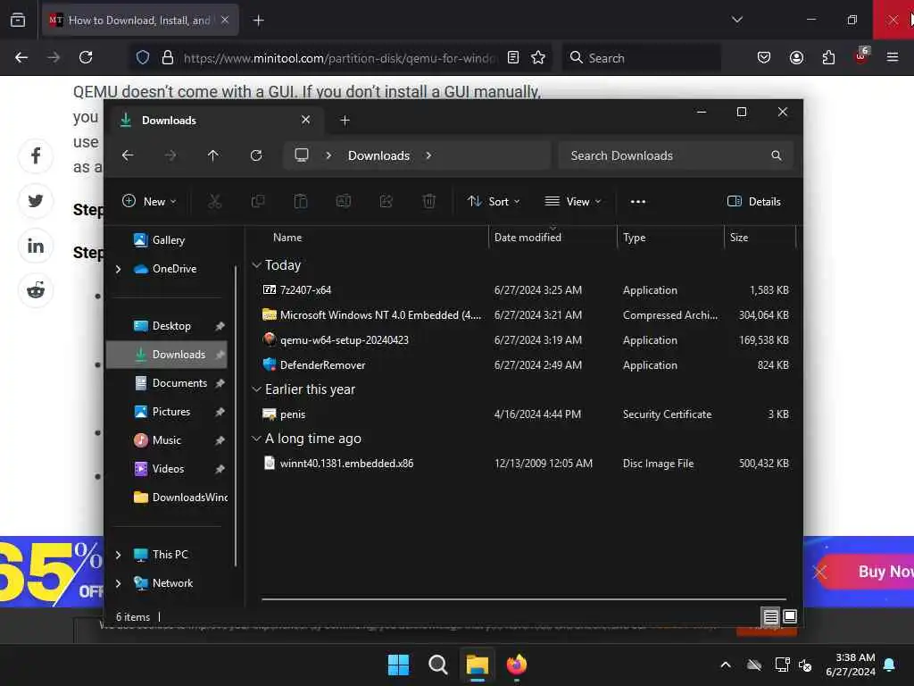Select winnt40.1381.embedded.x86 disc image

(346, 464)
